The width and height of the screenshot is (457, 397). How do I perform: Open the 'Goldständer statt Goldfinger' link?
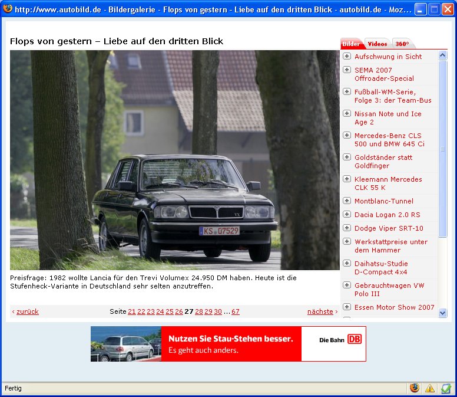click(383, 162)
